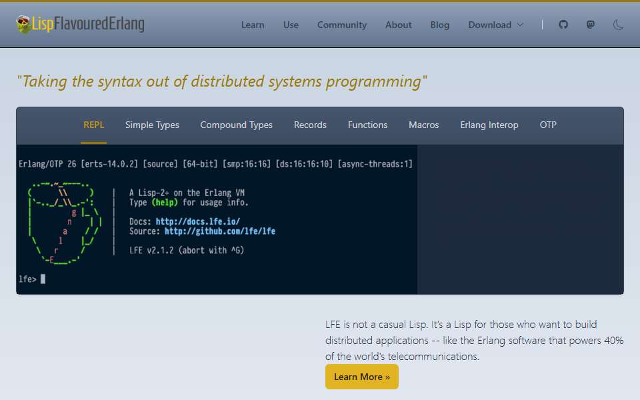Switch to the Simple Types tab
Image resolution: width=640 pixels, height=400 pixels.
coord(152,125)
